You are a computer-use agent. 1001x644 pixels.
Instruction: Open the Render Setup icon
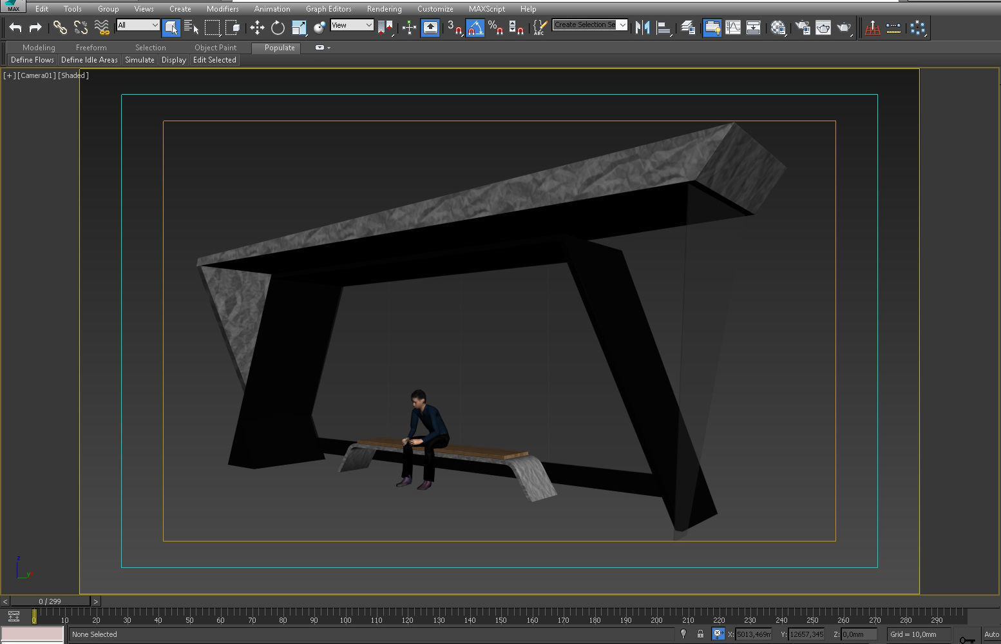click(x=803, y=27)
